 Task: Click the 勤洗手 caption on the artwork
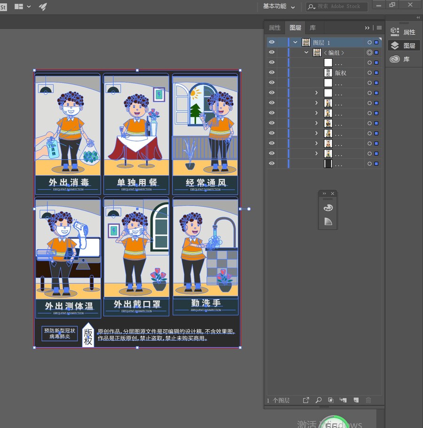click(x=206, y=303)
